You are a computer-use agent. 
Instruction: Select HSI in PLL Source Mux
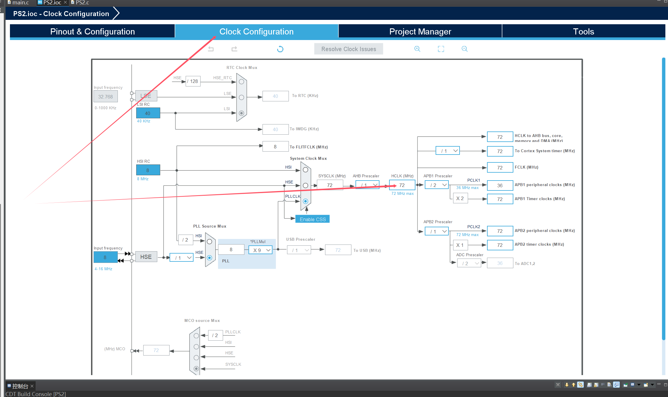(x=209, y=242)
